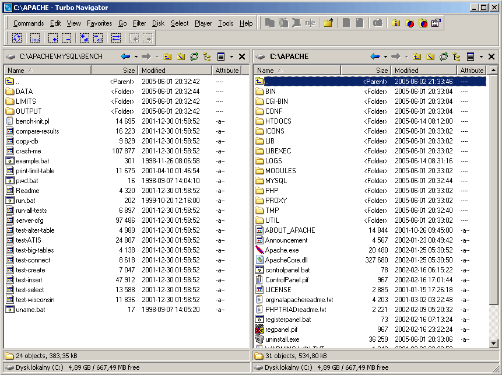Open forward history dropdown in C:\APACHE panel
Viewport: 502px width, 375px height.
(406, 57)
